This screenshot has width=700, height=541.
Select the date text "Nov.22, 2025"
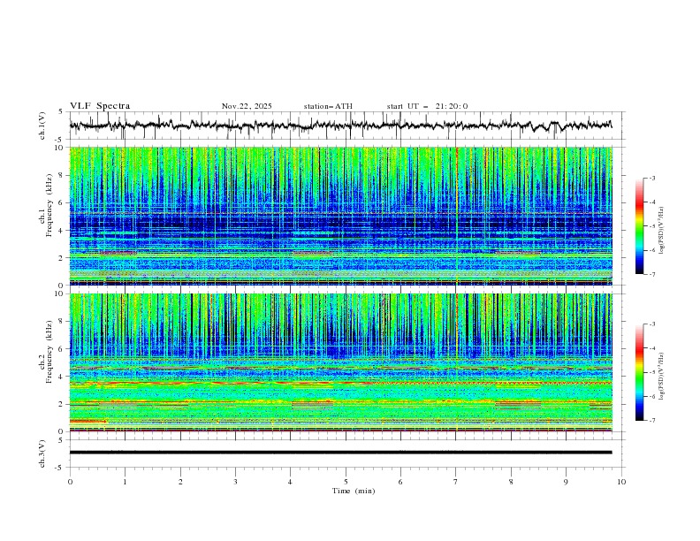click(x=247, y=106)
